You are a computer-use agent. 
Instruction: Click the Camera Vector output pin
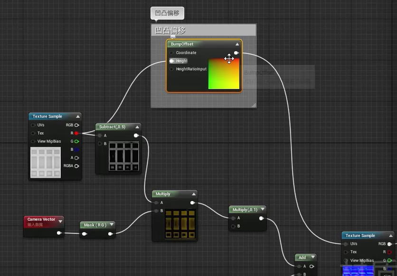point(59,233)
